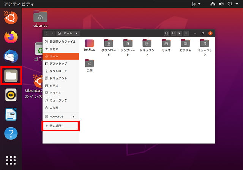Select 最近開いたファイル in the sidebar
The width and height of the screenshot is (243, 170).
tap(60, 42)
